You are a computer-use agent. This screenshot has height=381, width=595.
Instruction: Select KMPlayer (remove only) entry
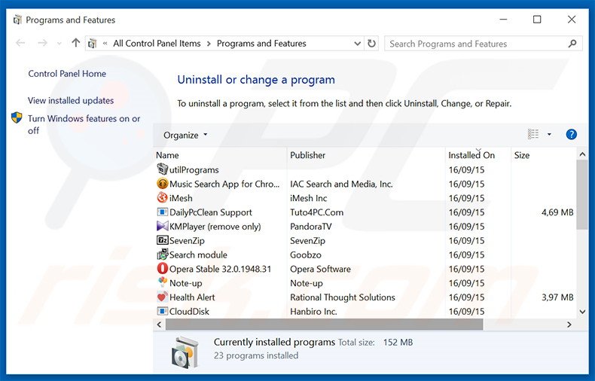click(215, 227)
